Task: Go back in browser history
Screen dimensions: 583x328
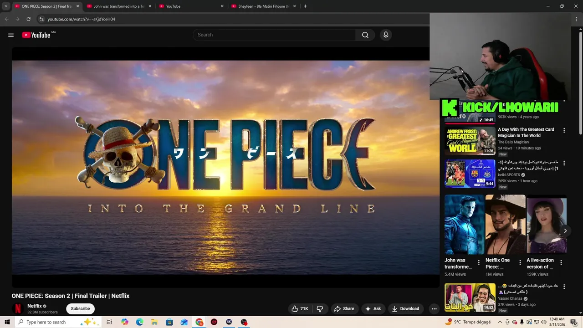Action: (x=6, y=19)
